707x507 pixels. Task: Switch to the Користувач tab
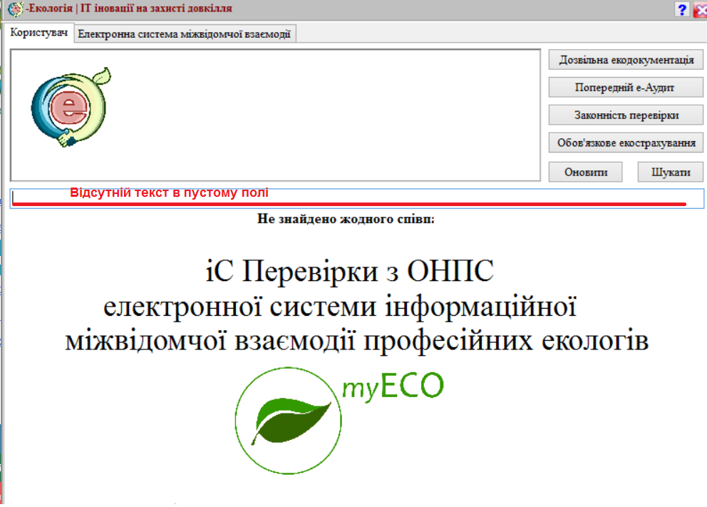click(38, 33)
